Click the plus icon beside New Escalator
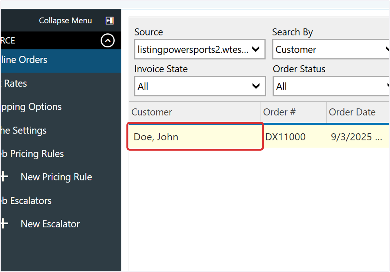The width and height of the screenshot is (390, 272). coord(4,224)
